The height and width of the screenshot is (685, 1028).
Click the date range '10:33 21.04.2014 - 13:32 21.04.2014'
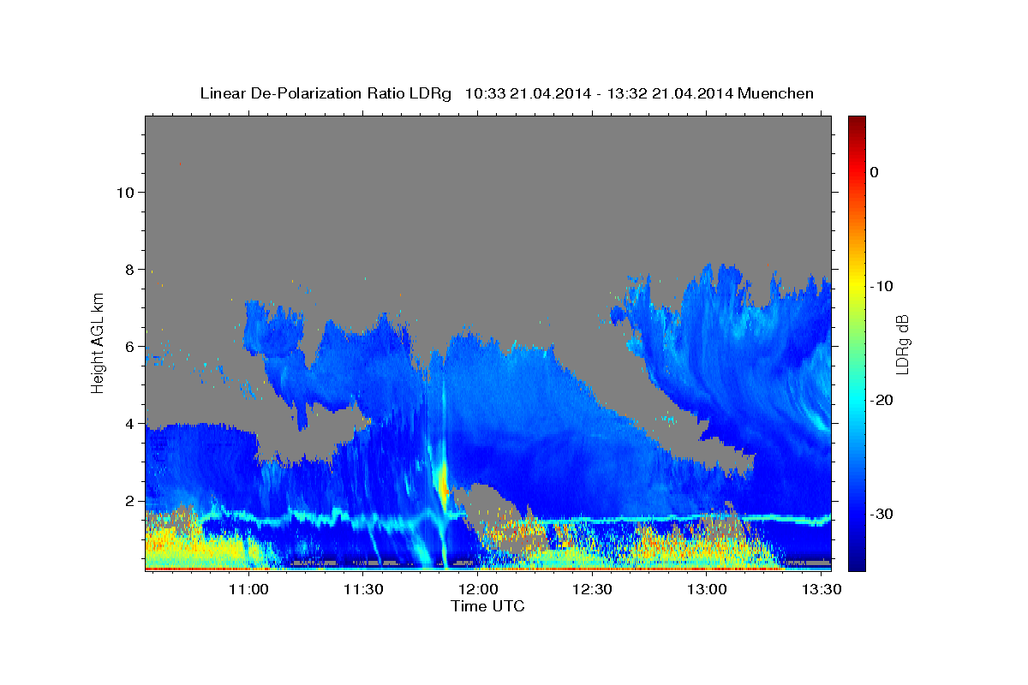(x=599, y=93)
